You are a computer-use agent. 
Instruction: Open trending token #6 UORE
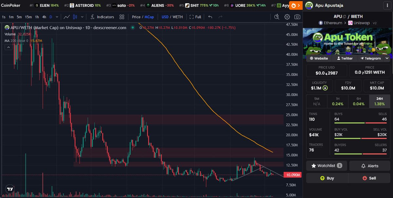tap(245, 5)
